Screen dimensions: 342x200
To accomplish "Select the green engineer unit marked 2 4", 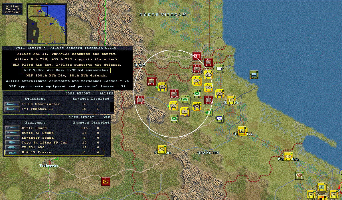I will (x=220, y=69).
